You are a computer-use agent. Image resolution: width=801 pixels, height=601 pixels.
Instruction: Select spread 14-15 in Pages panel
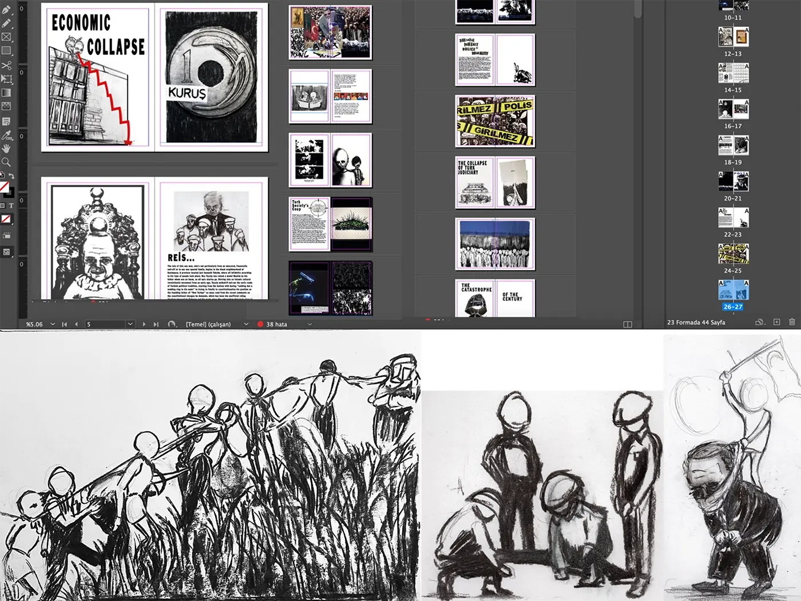pyautogui.click(x=733, y=73)
